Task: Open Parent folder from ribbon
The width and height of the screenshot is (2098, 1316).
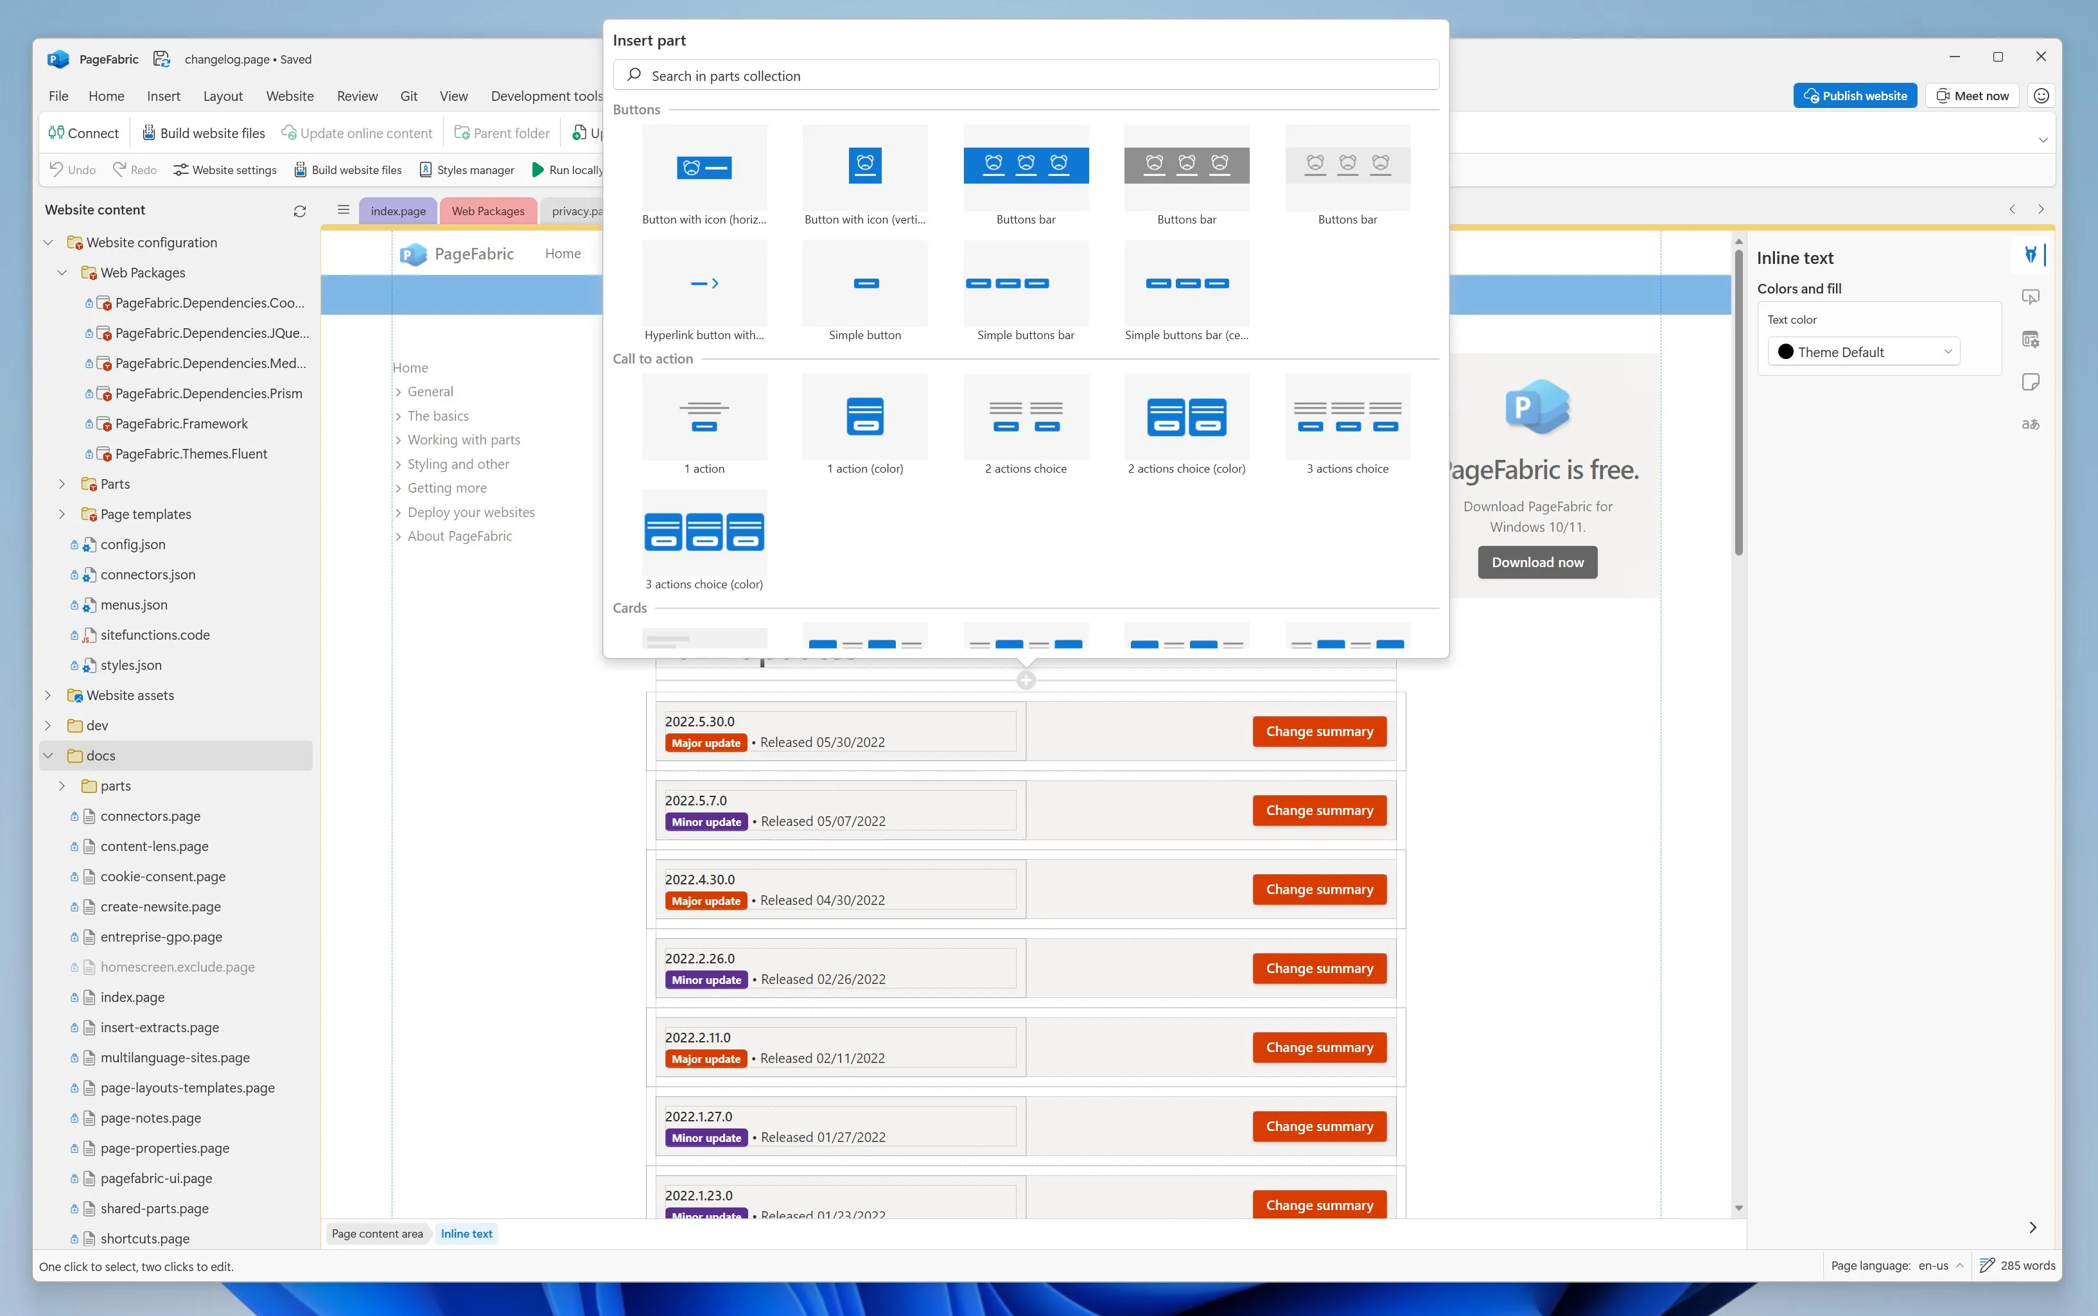Action: [x=502, y=132]
